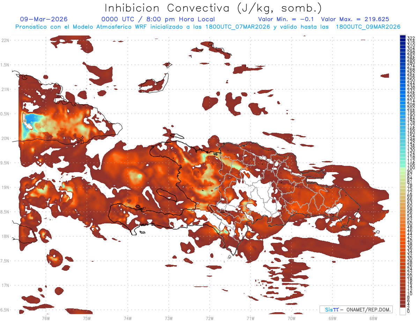Image resolution: width=419 pixels, height=323 pixels.
Task: Click the longitude label '76W'
Action: coord(46,318)
